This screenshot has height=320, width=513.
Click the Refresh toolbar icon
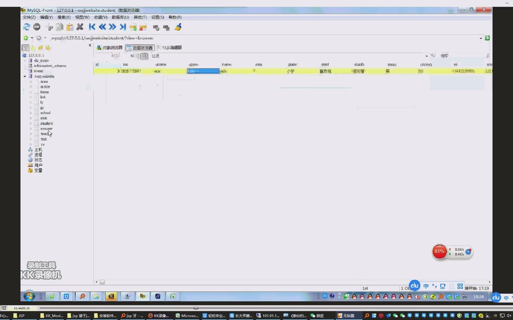27,27
